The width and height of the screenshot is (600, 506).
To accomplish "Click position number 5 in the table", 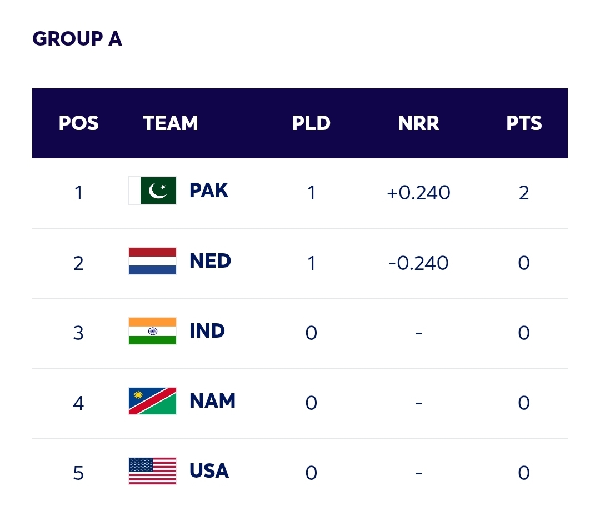I will coord(78,473).
